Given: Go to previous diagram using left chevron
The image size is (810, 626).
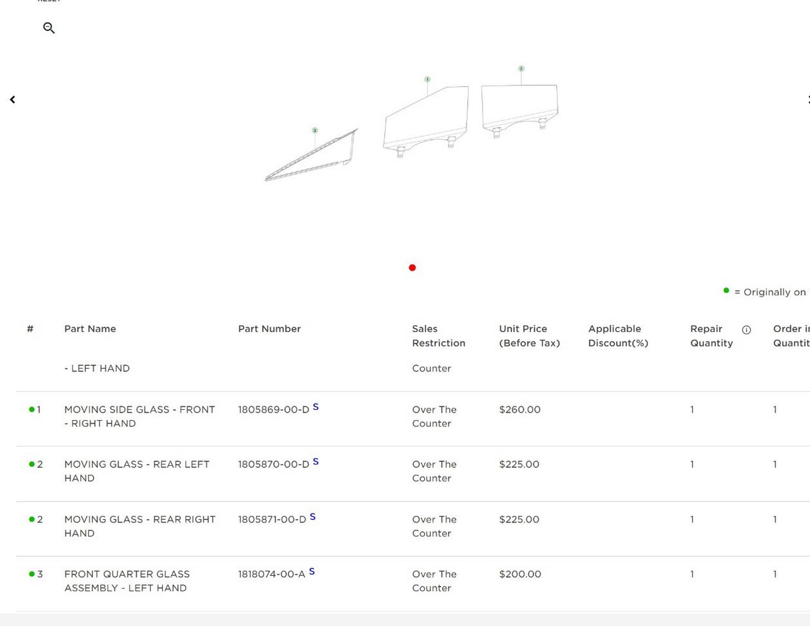Looking at the screenshot, I should 13,99.
